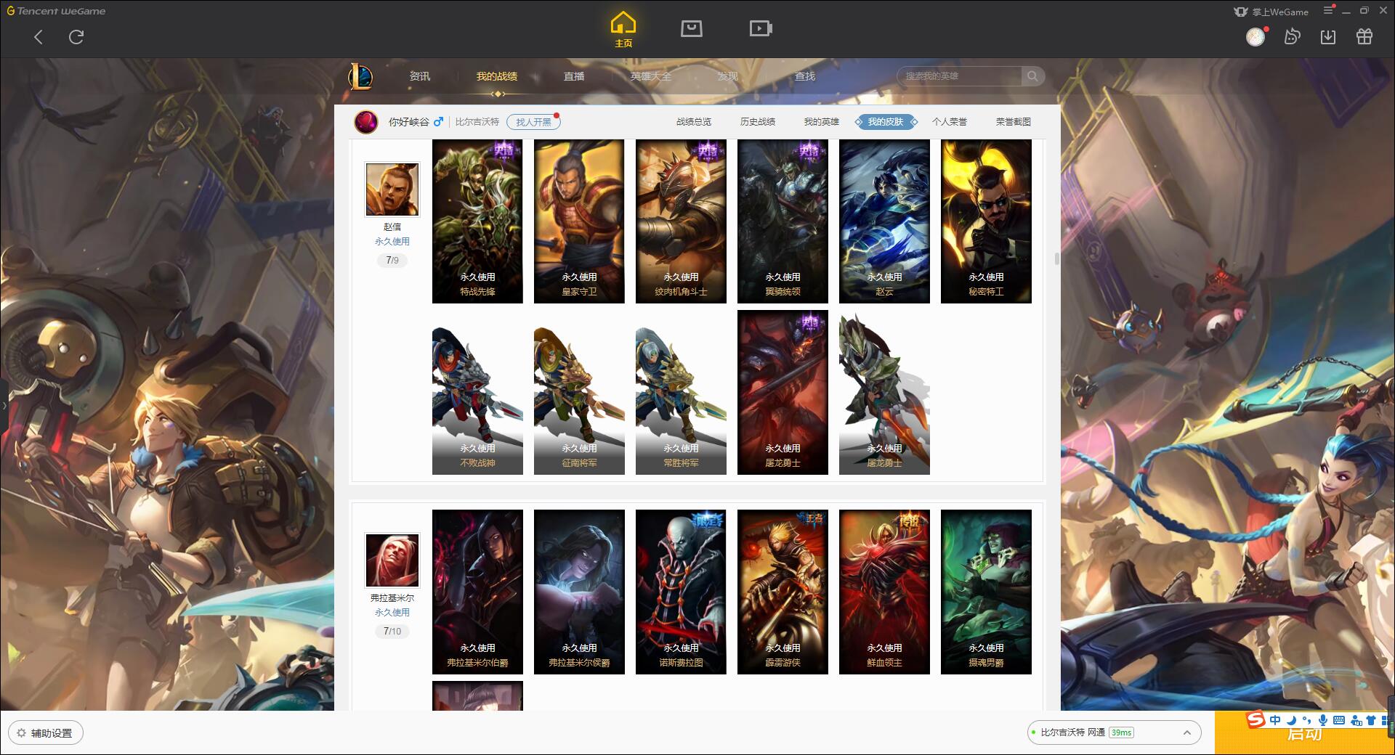Toggle Sogou 中 Chinese input mode

click(x=1275, y=720)
